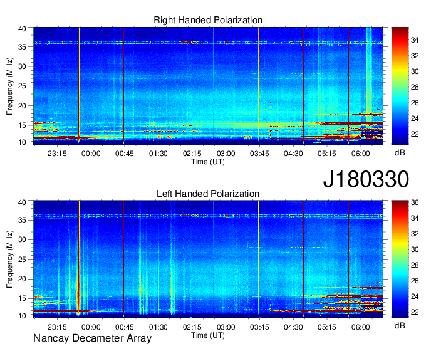Click "30" on the Right Handed color bar scale
This screenshot has height=346, width=426.
[x=415, y=71]
